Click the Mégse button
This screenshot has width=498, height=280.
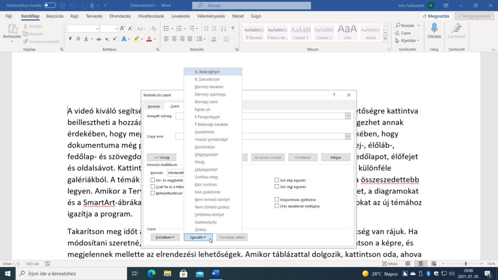(336, 157)
